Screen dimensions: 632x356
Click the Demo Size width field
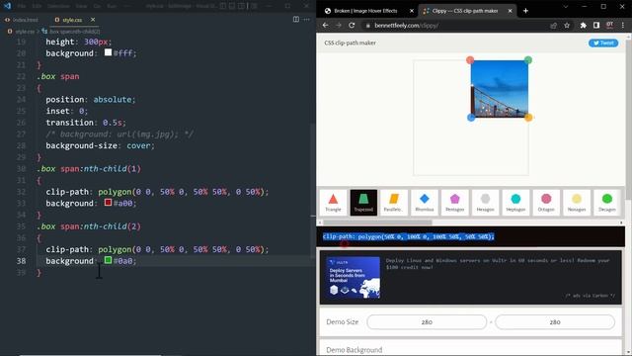click(427, 322)
